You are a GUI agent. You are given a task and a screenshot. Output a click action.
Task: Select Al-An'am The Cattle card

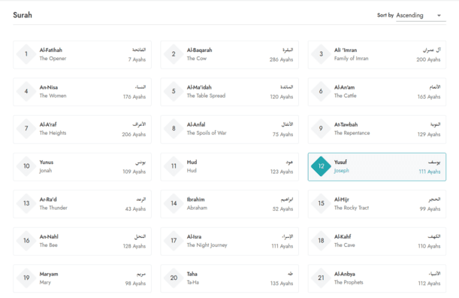(377, 92)
